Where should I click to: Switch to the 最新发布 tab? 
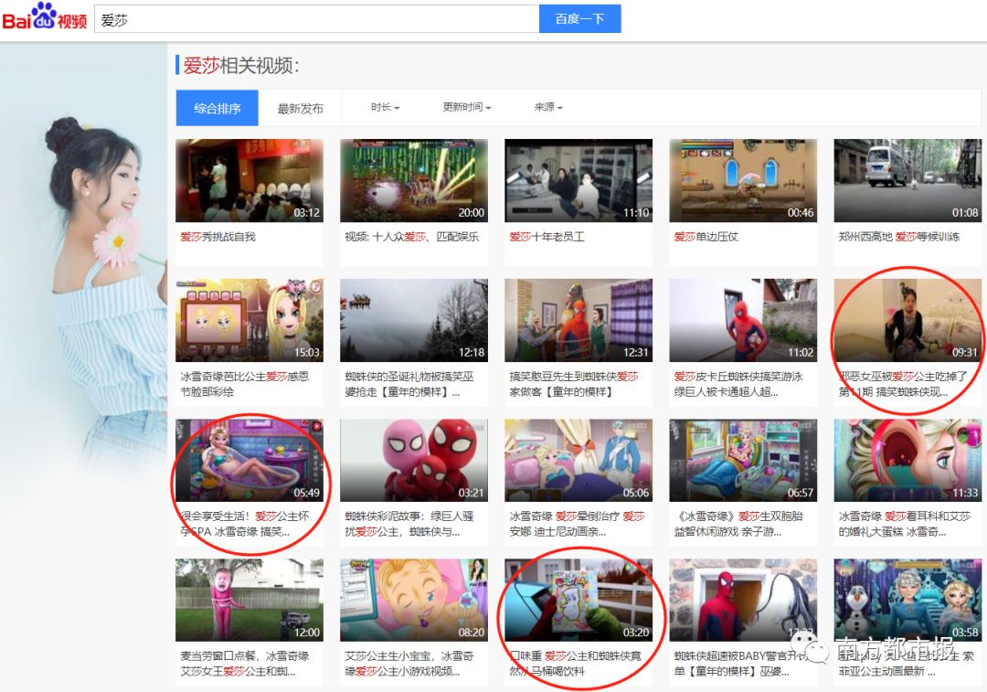click(x=301, y=108)
